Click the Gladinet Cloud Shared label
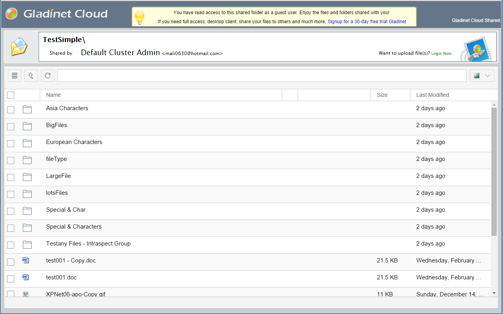 pos(476,20)
